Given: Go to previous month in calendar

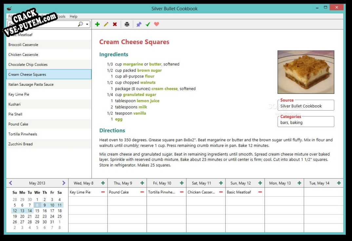Looking at the screenshot, I should (x=10, y=183).
